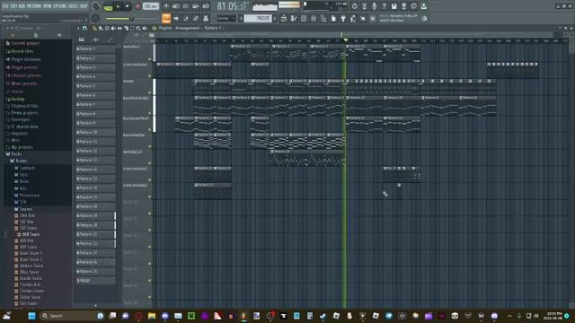Open Windows Start button on taskbar

[31, 316]
